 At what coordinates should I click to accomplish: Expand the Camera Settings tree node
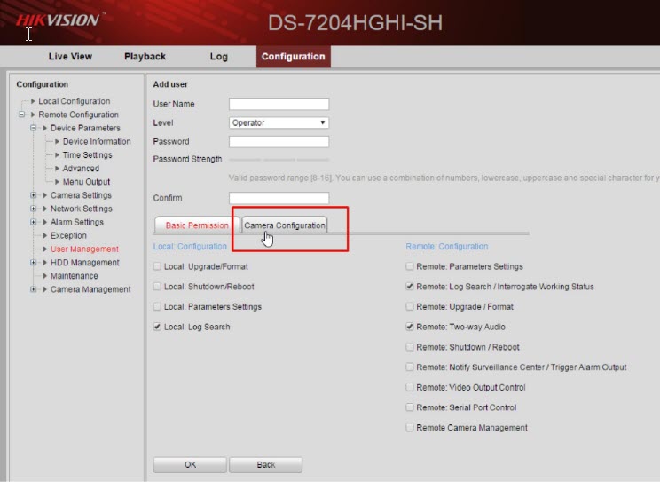34,195
